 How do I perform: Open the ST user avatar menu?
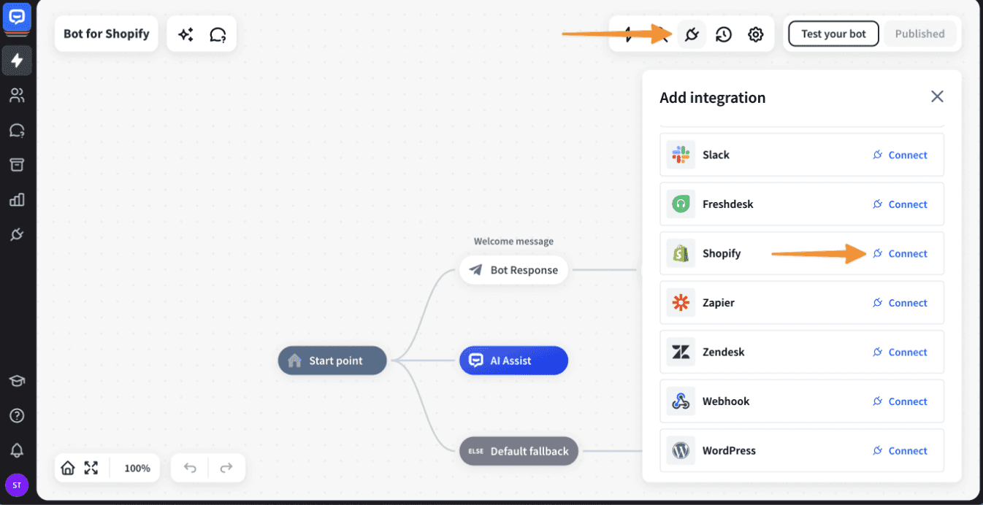click(17, 485)
